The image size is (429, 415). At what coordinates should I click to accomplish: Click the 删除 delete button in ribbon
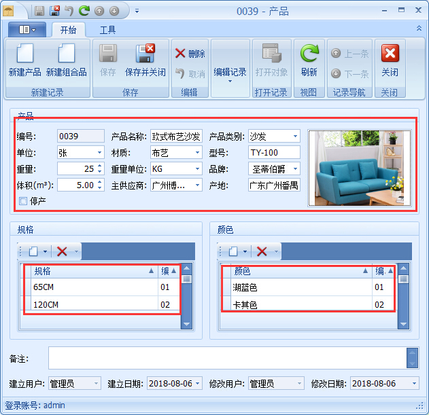point(189,54)
